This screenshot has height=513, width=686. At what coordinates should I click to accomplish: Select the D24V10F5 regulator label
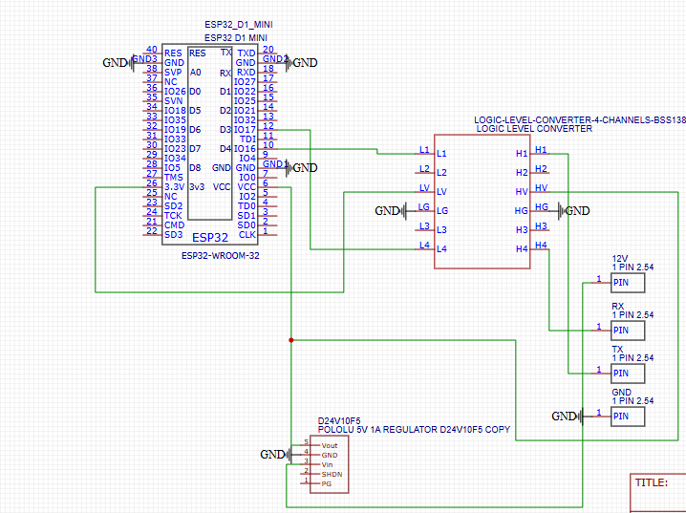click(337, 420)
